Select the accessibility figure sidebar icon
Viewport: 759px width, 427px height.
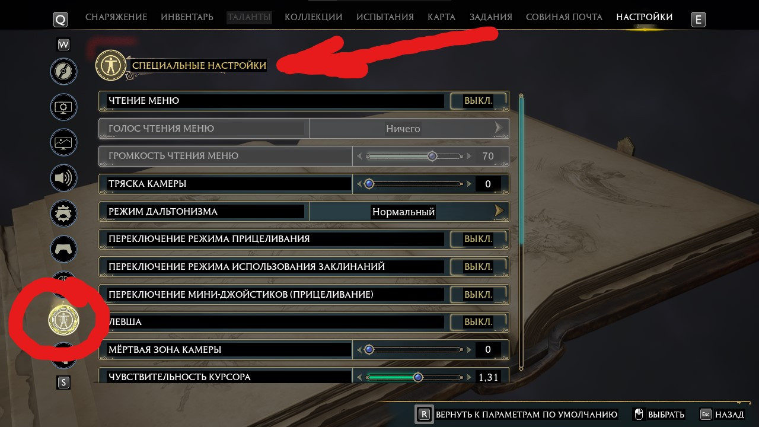point(63,320)
